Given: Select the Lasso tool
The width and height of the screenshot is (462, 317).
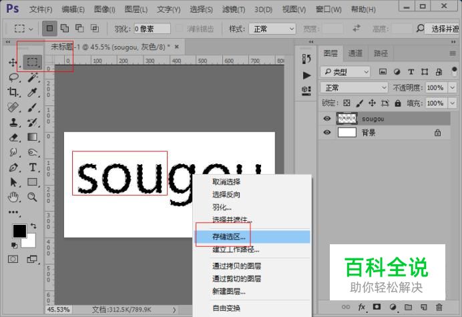Looking at the screenshot, I should coord(14,77).
